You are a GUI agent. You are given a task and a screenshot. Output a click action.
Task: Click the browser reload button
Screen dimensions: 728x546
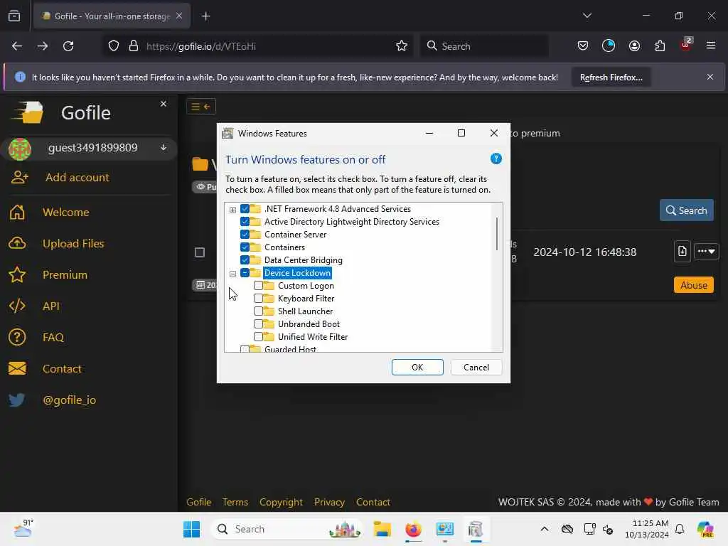point(68,46)
